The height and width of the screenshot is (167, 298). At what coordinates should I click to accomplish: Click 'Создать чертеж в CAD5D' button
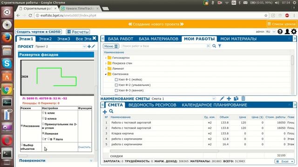click(x=39, y=32)
